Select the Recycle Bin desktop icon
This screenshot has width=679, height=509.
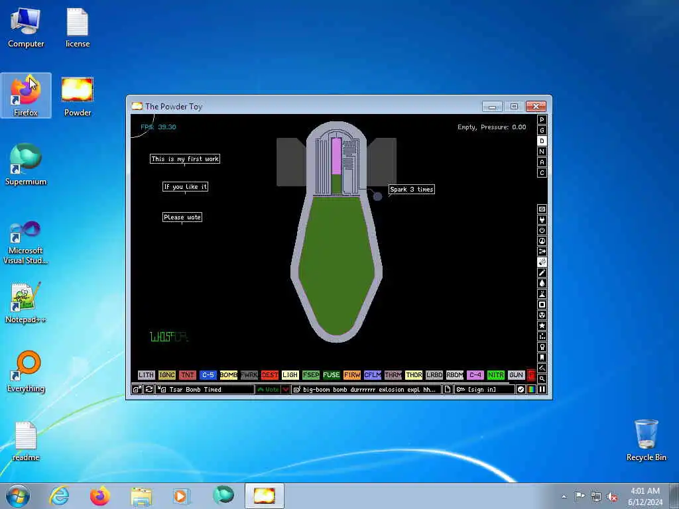[646, 440]
